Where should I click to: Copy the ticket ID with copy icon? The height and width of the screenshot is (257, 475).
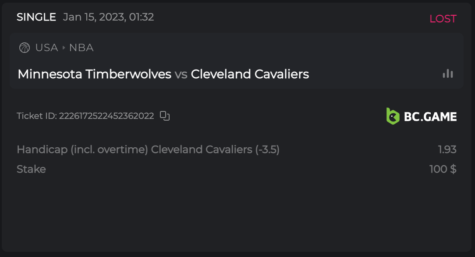(x=165, y=116)
